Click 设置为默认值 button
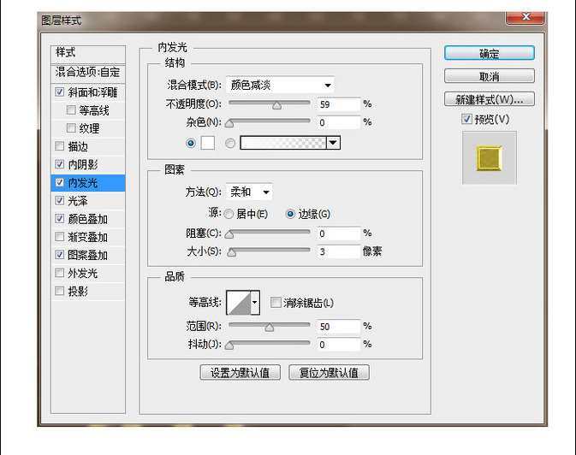Screen dimensions: 576x455 [240, 372]
